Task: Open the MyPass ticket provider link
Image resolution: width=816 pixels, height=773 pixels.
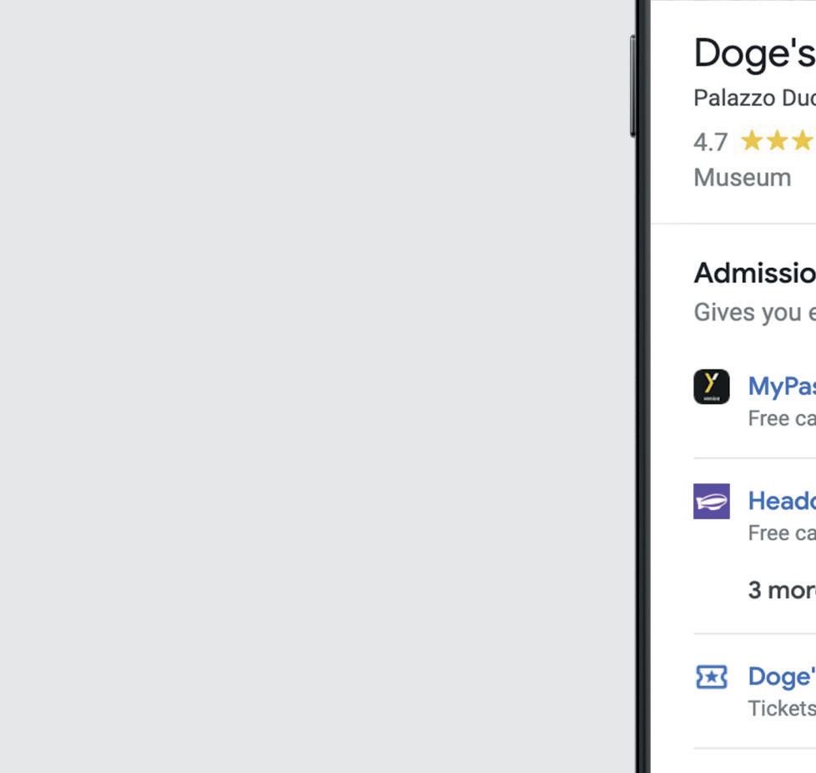Action: click(781, 386)
